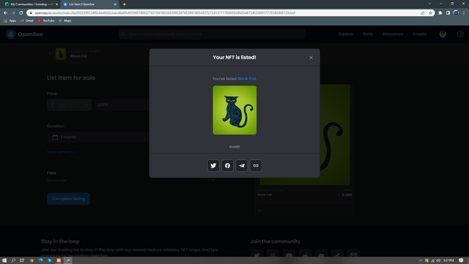Reload the page
The width and height of the screenshot is (469, 264).
(x=21, y=13)
